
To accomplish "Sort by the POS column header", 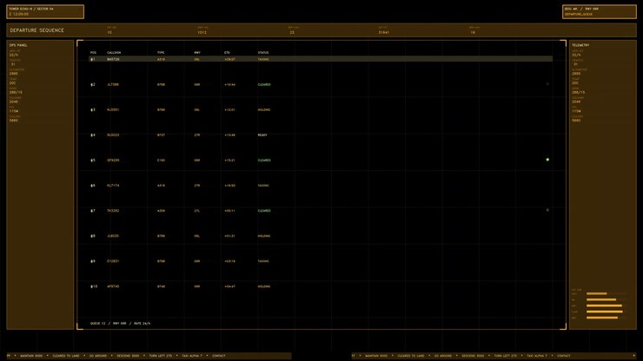I will tap(93, 52).
